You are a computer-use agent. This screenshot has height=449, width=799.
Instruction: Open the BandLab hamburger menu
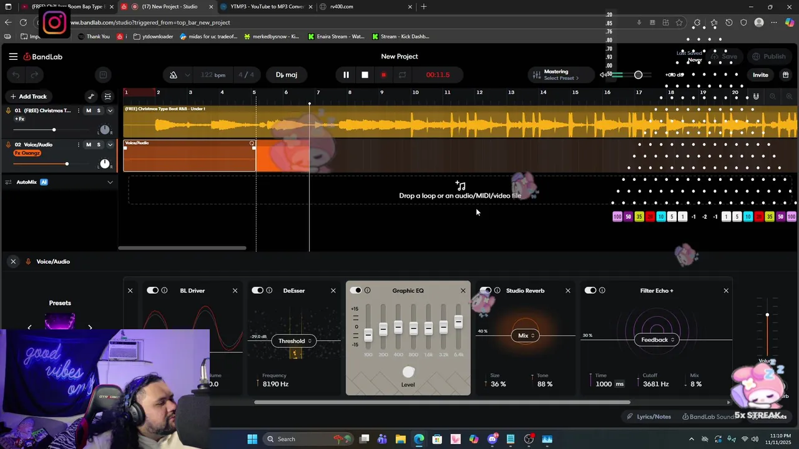click(13, 57)
